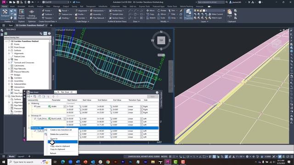The image size is (294, 165).
Task: Click the ViewCube TOP face
Action: pyautogui.click(x=161, y=40)
